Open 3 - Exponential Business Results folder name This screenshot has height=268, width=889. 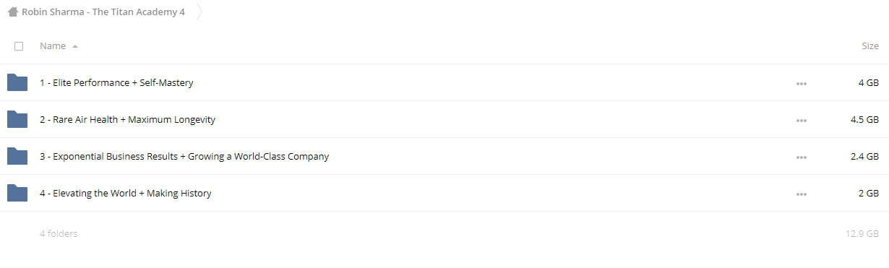click(x=184, y=157)
